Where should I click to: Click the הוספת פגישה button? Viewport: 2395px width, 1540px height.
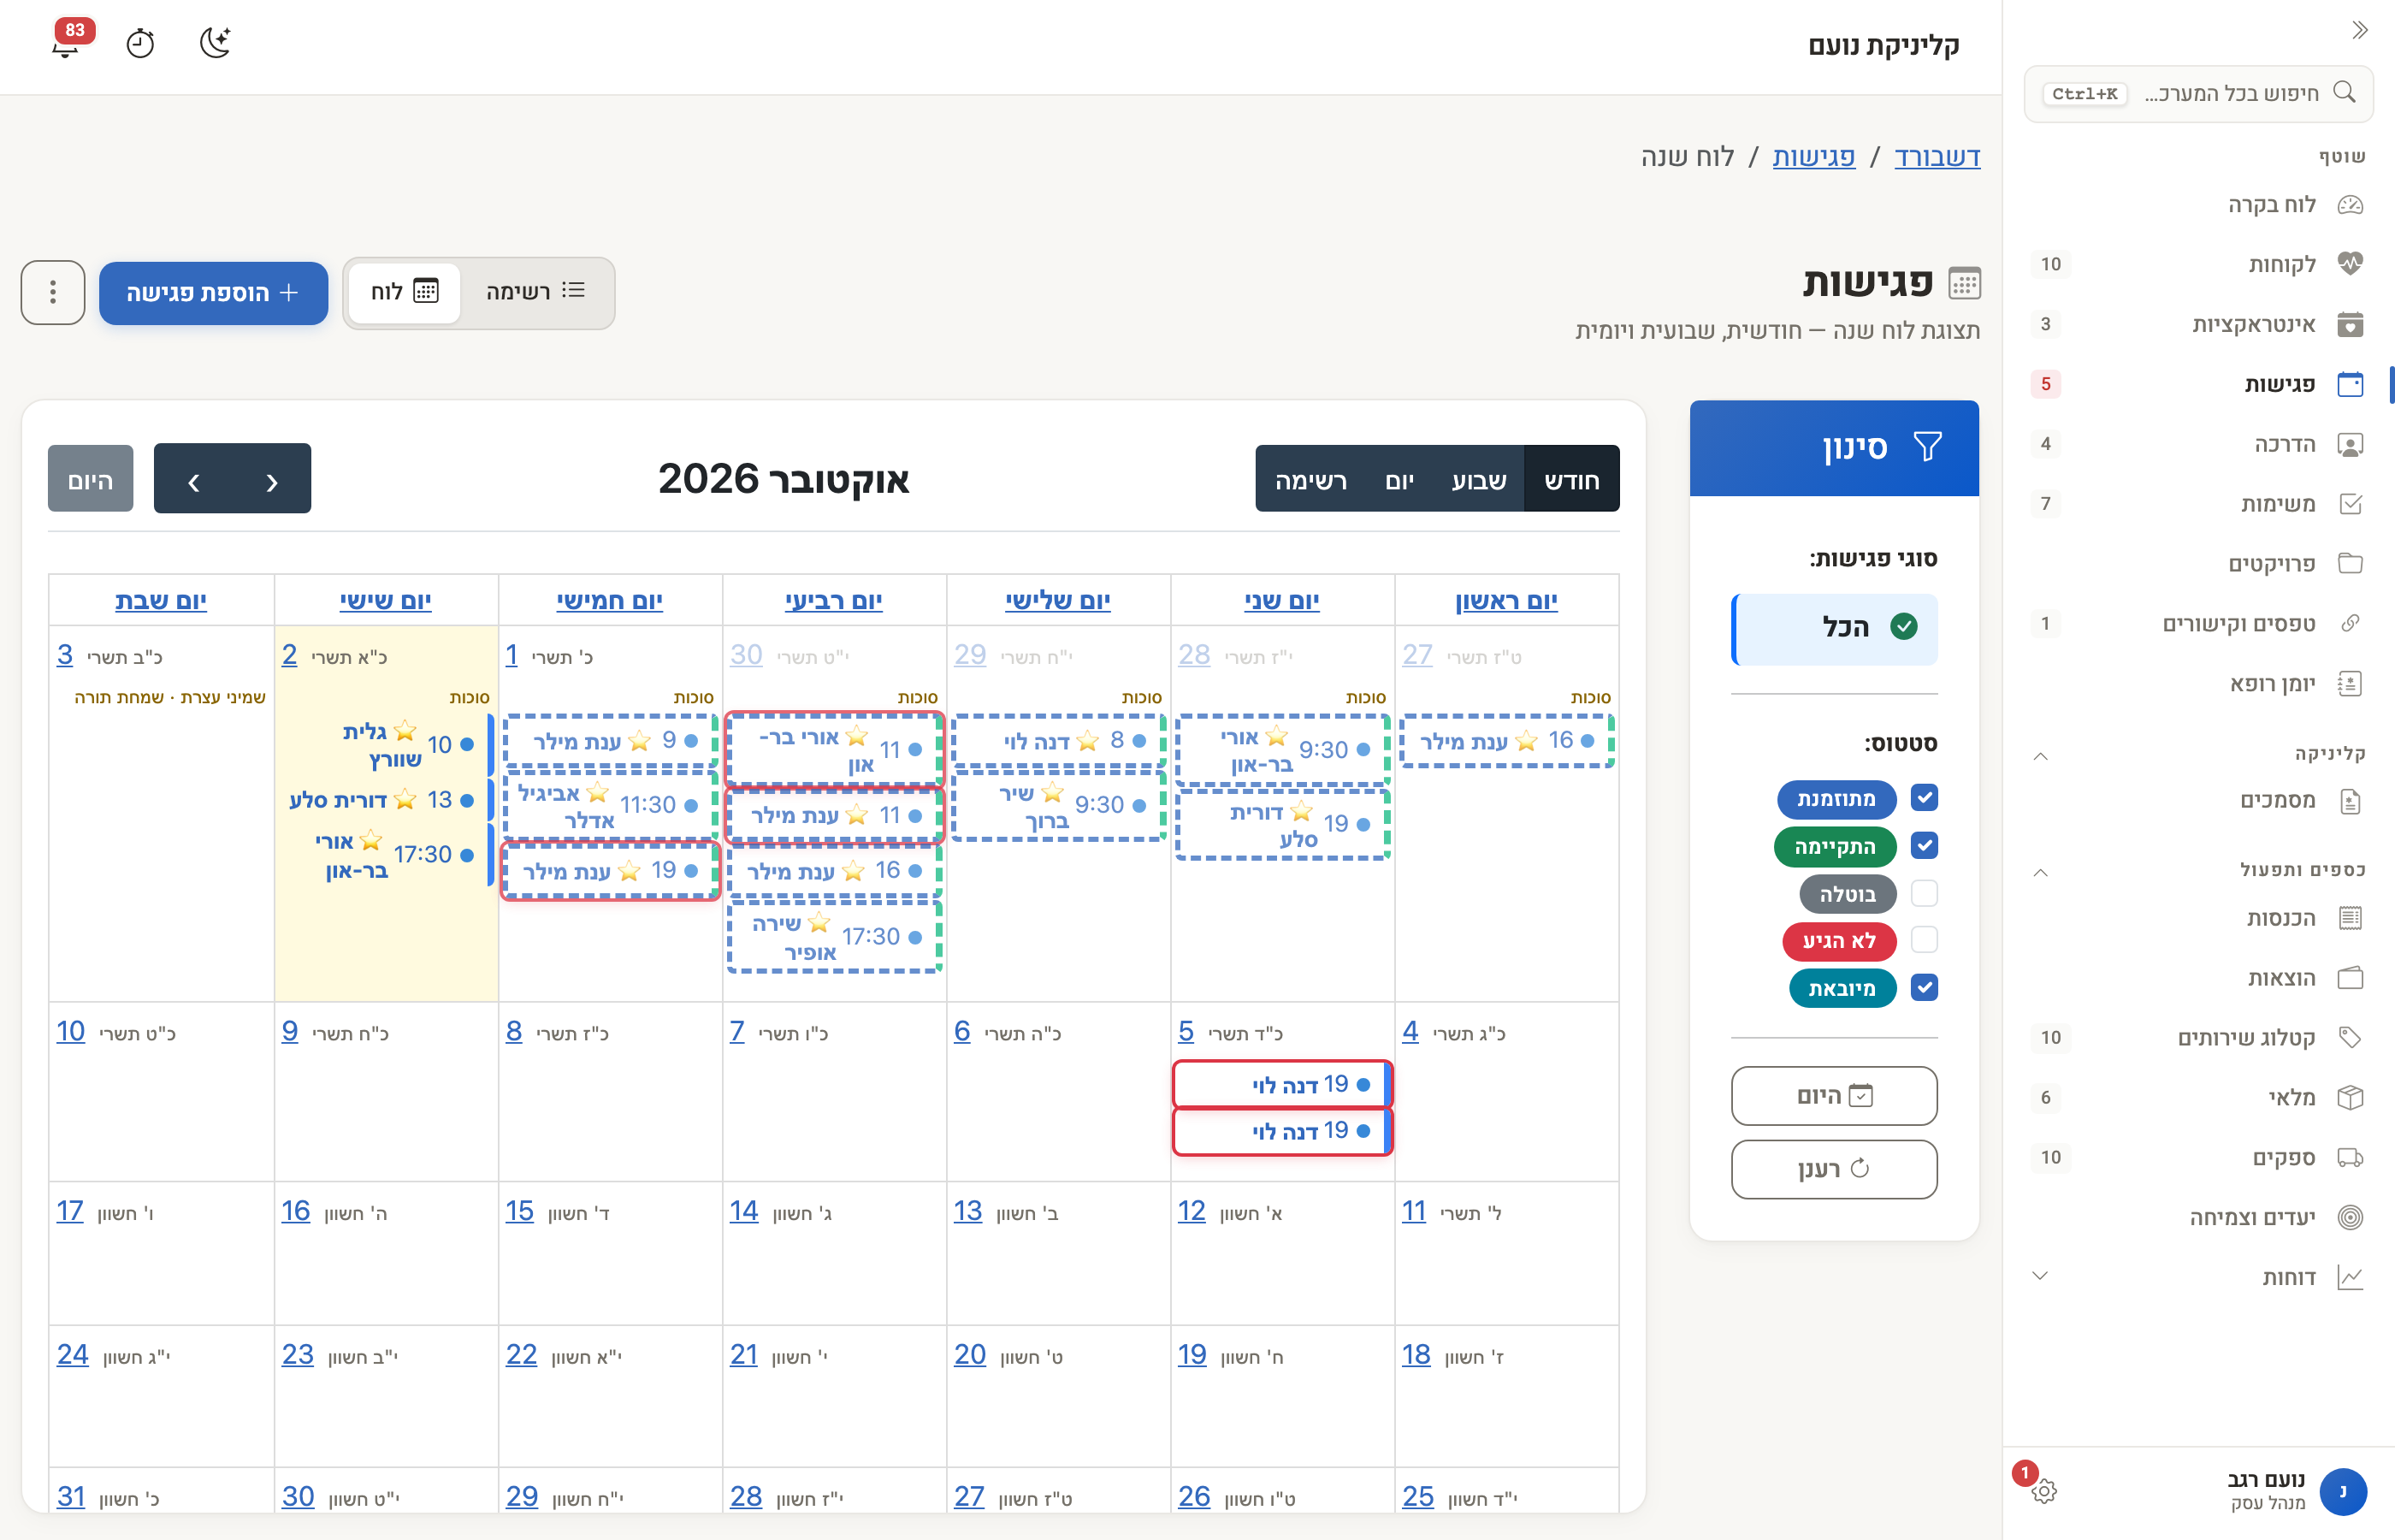coord(213,293)
